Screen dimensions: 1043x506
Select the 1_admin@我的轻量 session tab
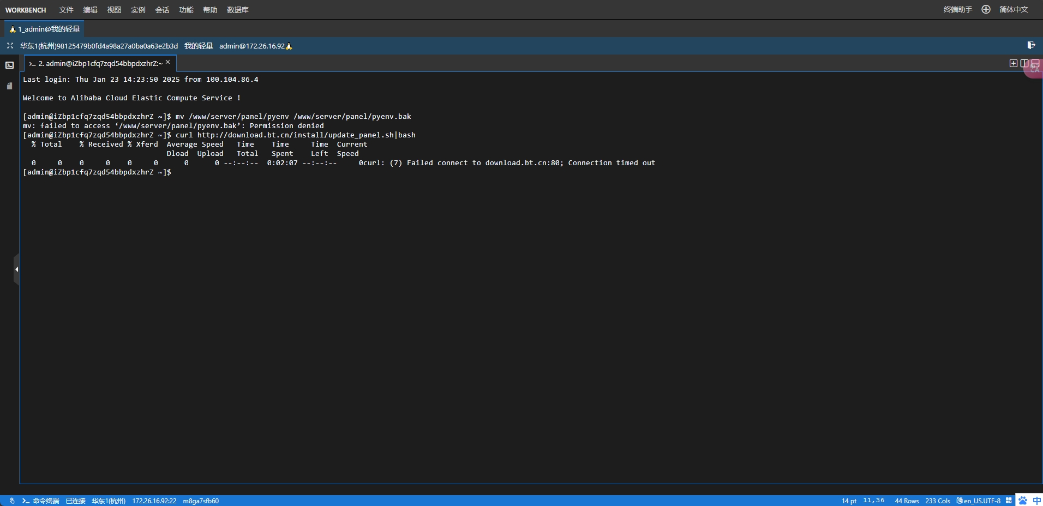pyautogui.click(x=45, y=29)
